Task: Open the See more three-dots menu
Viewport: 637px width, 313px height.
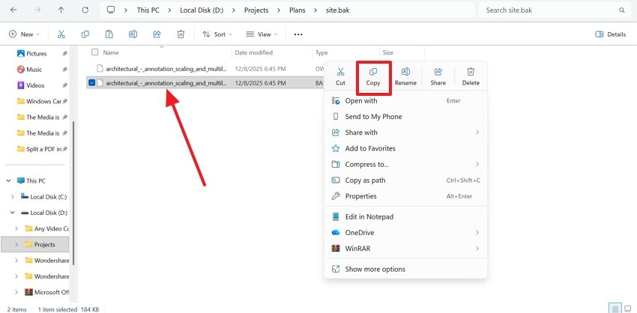Action: coord(298,34)
